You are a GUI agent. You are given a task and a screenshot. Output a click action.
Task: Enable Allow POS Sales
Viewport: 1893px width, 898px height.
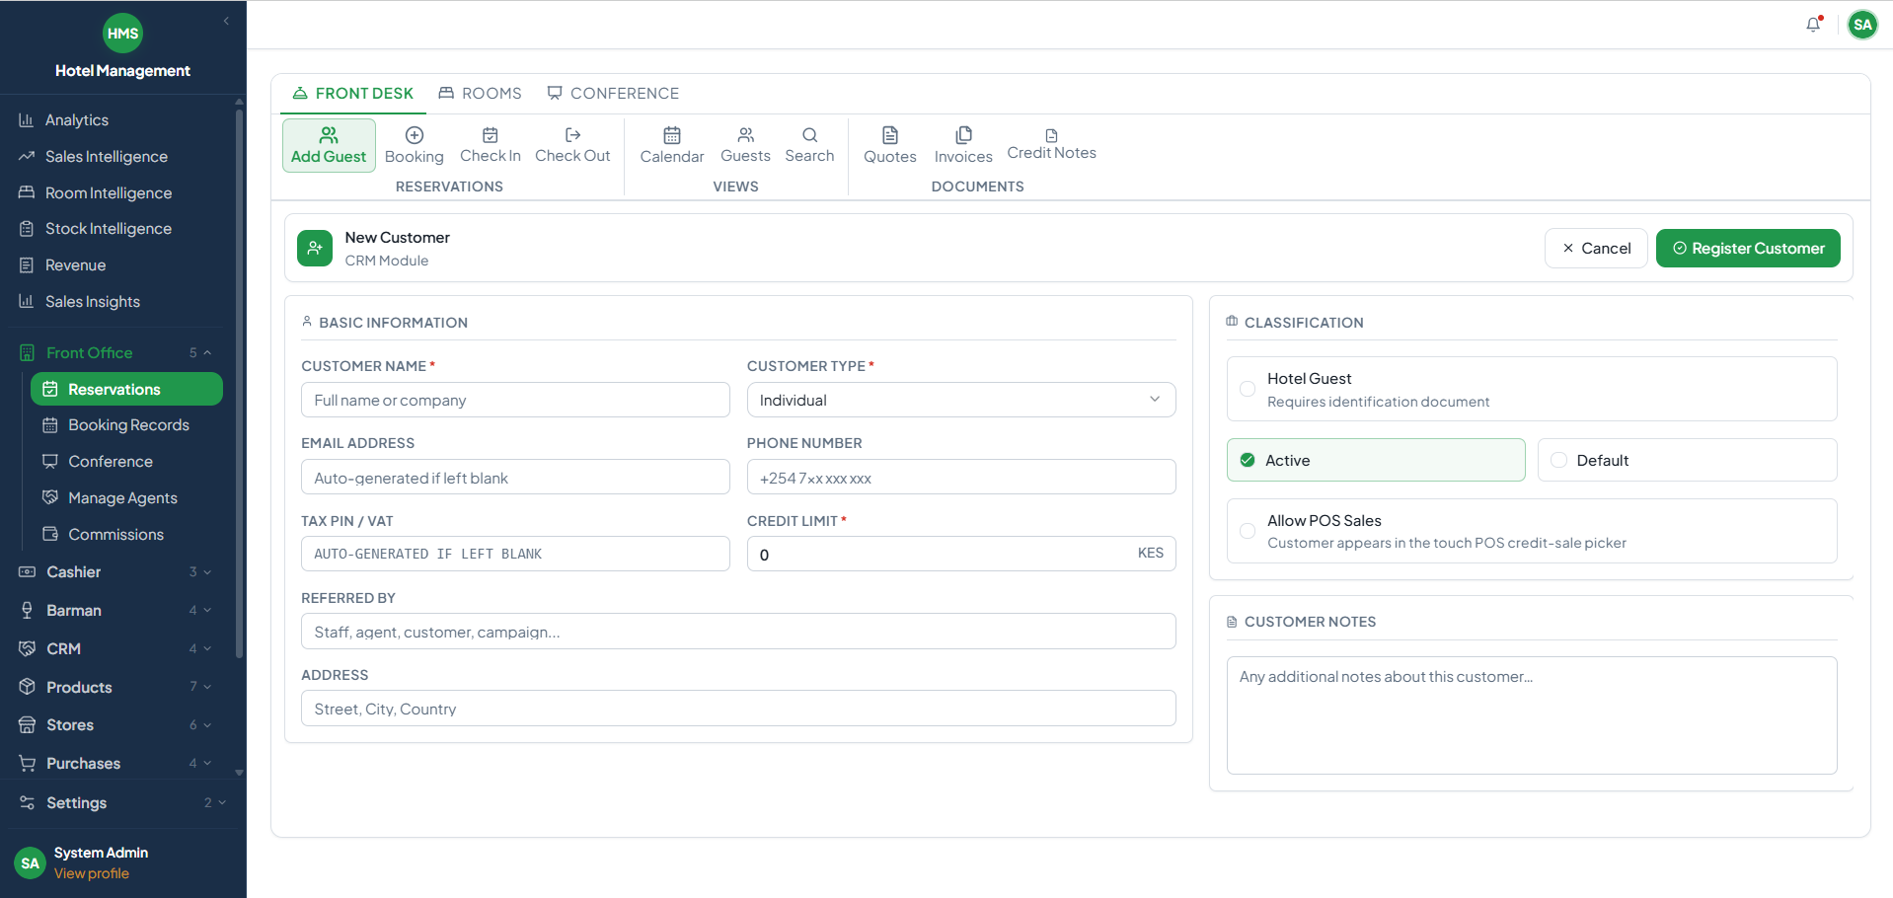[x=1532, y=531]
